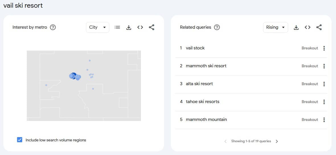The width and height of the screenshot is (336, 155).
Task: Click Breakout value for alta ski resort
Action: coord(310,84)
